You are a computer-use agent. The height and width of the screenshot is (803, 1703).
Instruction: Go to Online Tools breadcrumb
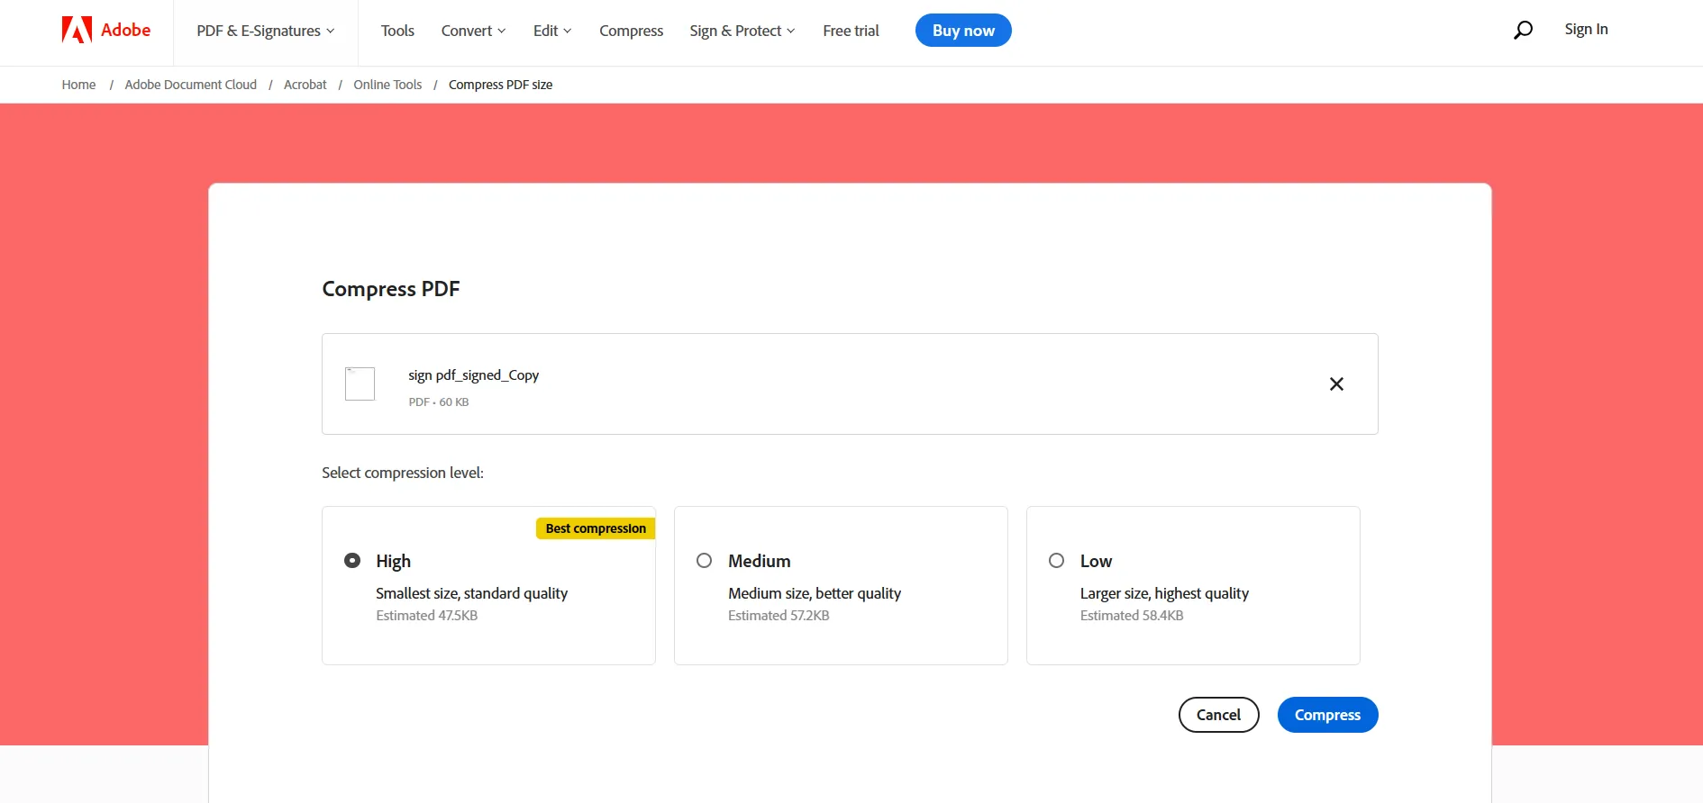pyautogui.click(x=387, y=85)
